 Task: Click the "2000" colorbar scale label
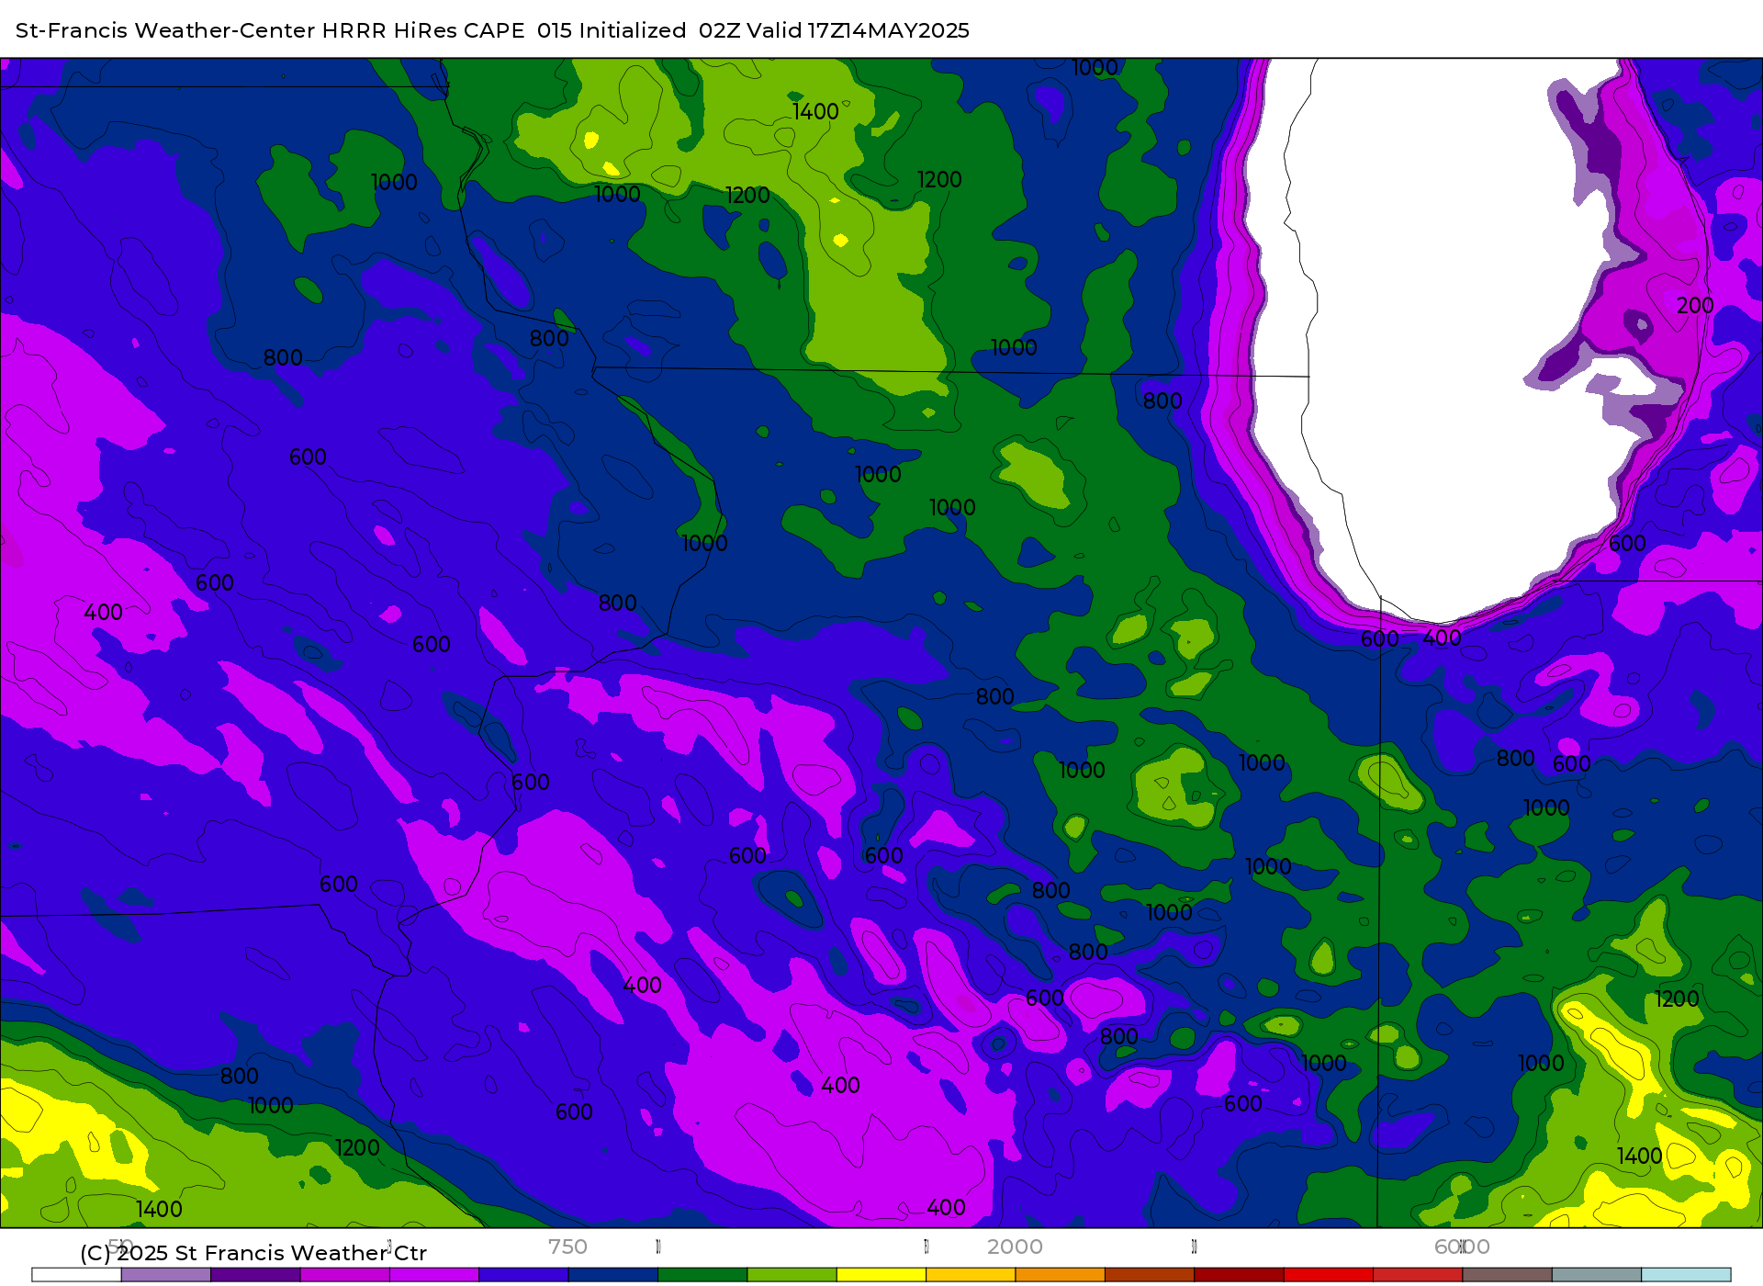[1015, 1247]
